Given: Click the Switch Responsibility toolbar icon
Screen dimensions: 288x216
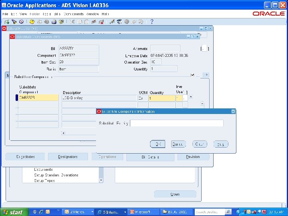Looking at the screenshot, I should coord(46,22).
